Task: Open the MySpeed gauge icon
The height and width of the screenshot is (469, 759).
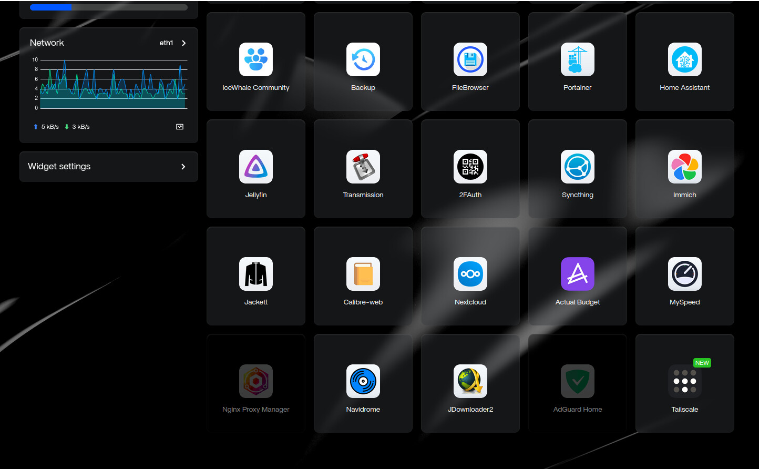Action: (x=684, y=274)
